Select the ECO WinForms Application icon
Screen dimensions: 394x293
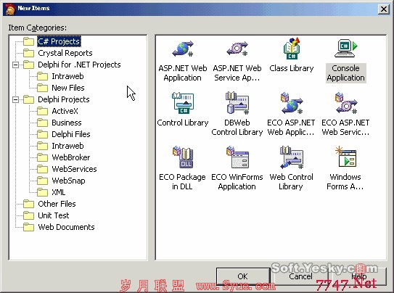pyautogui.click(x=237, y=157)
